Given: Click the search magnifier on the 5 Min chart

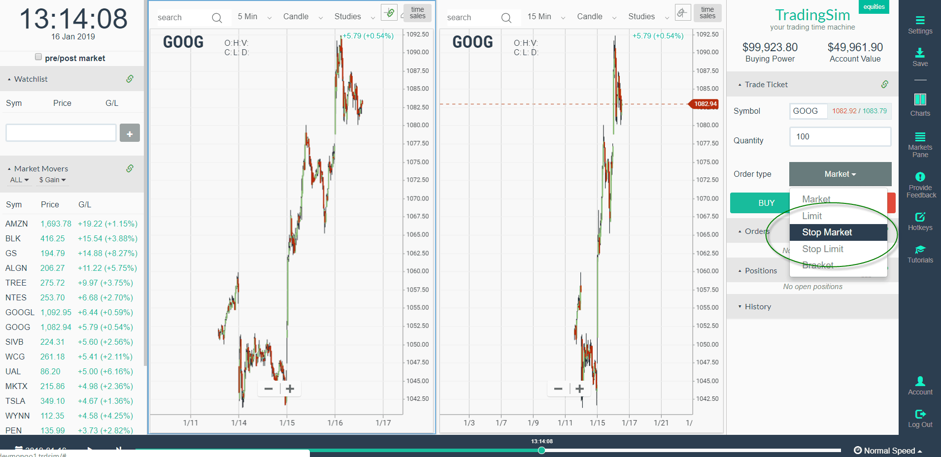Looking at the screenshot, I should (217, 17).
